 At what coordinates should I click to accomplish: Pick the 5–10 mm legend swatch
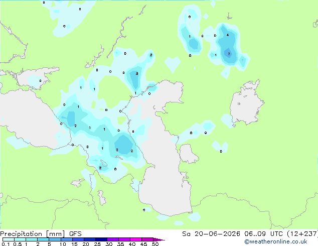click(55, 239)
